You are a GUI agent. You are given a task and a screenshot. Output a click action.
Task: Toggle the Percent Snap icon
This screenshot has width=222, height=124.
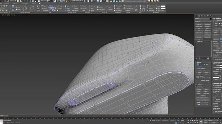click(x=64, y=1)
